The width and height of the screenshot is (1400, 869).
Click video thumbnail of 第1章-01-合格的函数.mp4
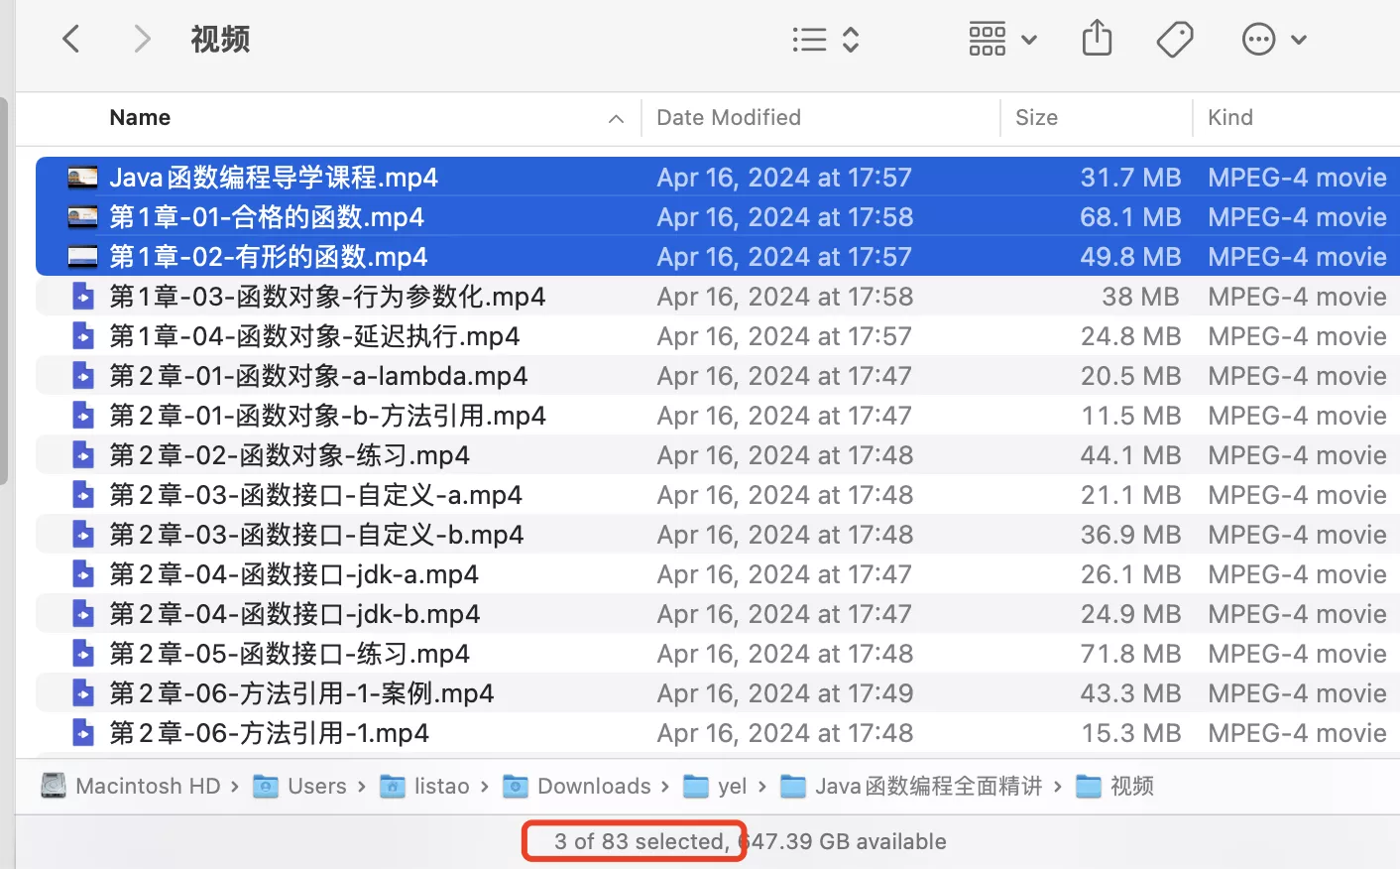[x=82, y=217]
